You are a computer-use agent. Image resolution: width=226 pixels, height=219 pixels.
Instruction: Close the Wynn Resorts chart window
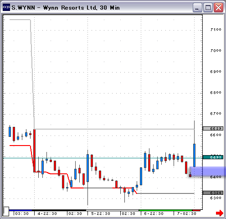218,7
